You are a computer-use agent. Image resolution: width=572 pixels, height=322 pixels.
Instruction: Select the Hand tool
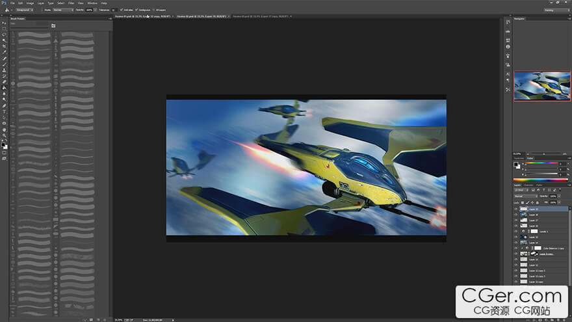pyautogui.click(x=4, y=129)
